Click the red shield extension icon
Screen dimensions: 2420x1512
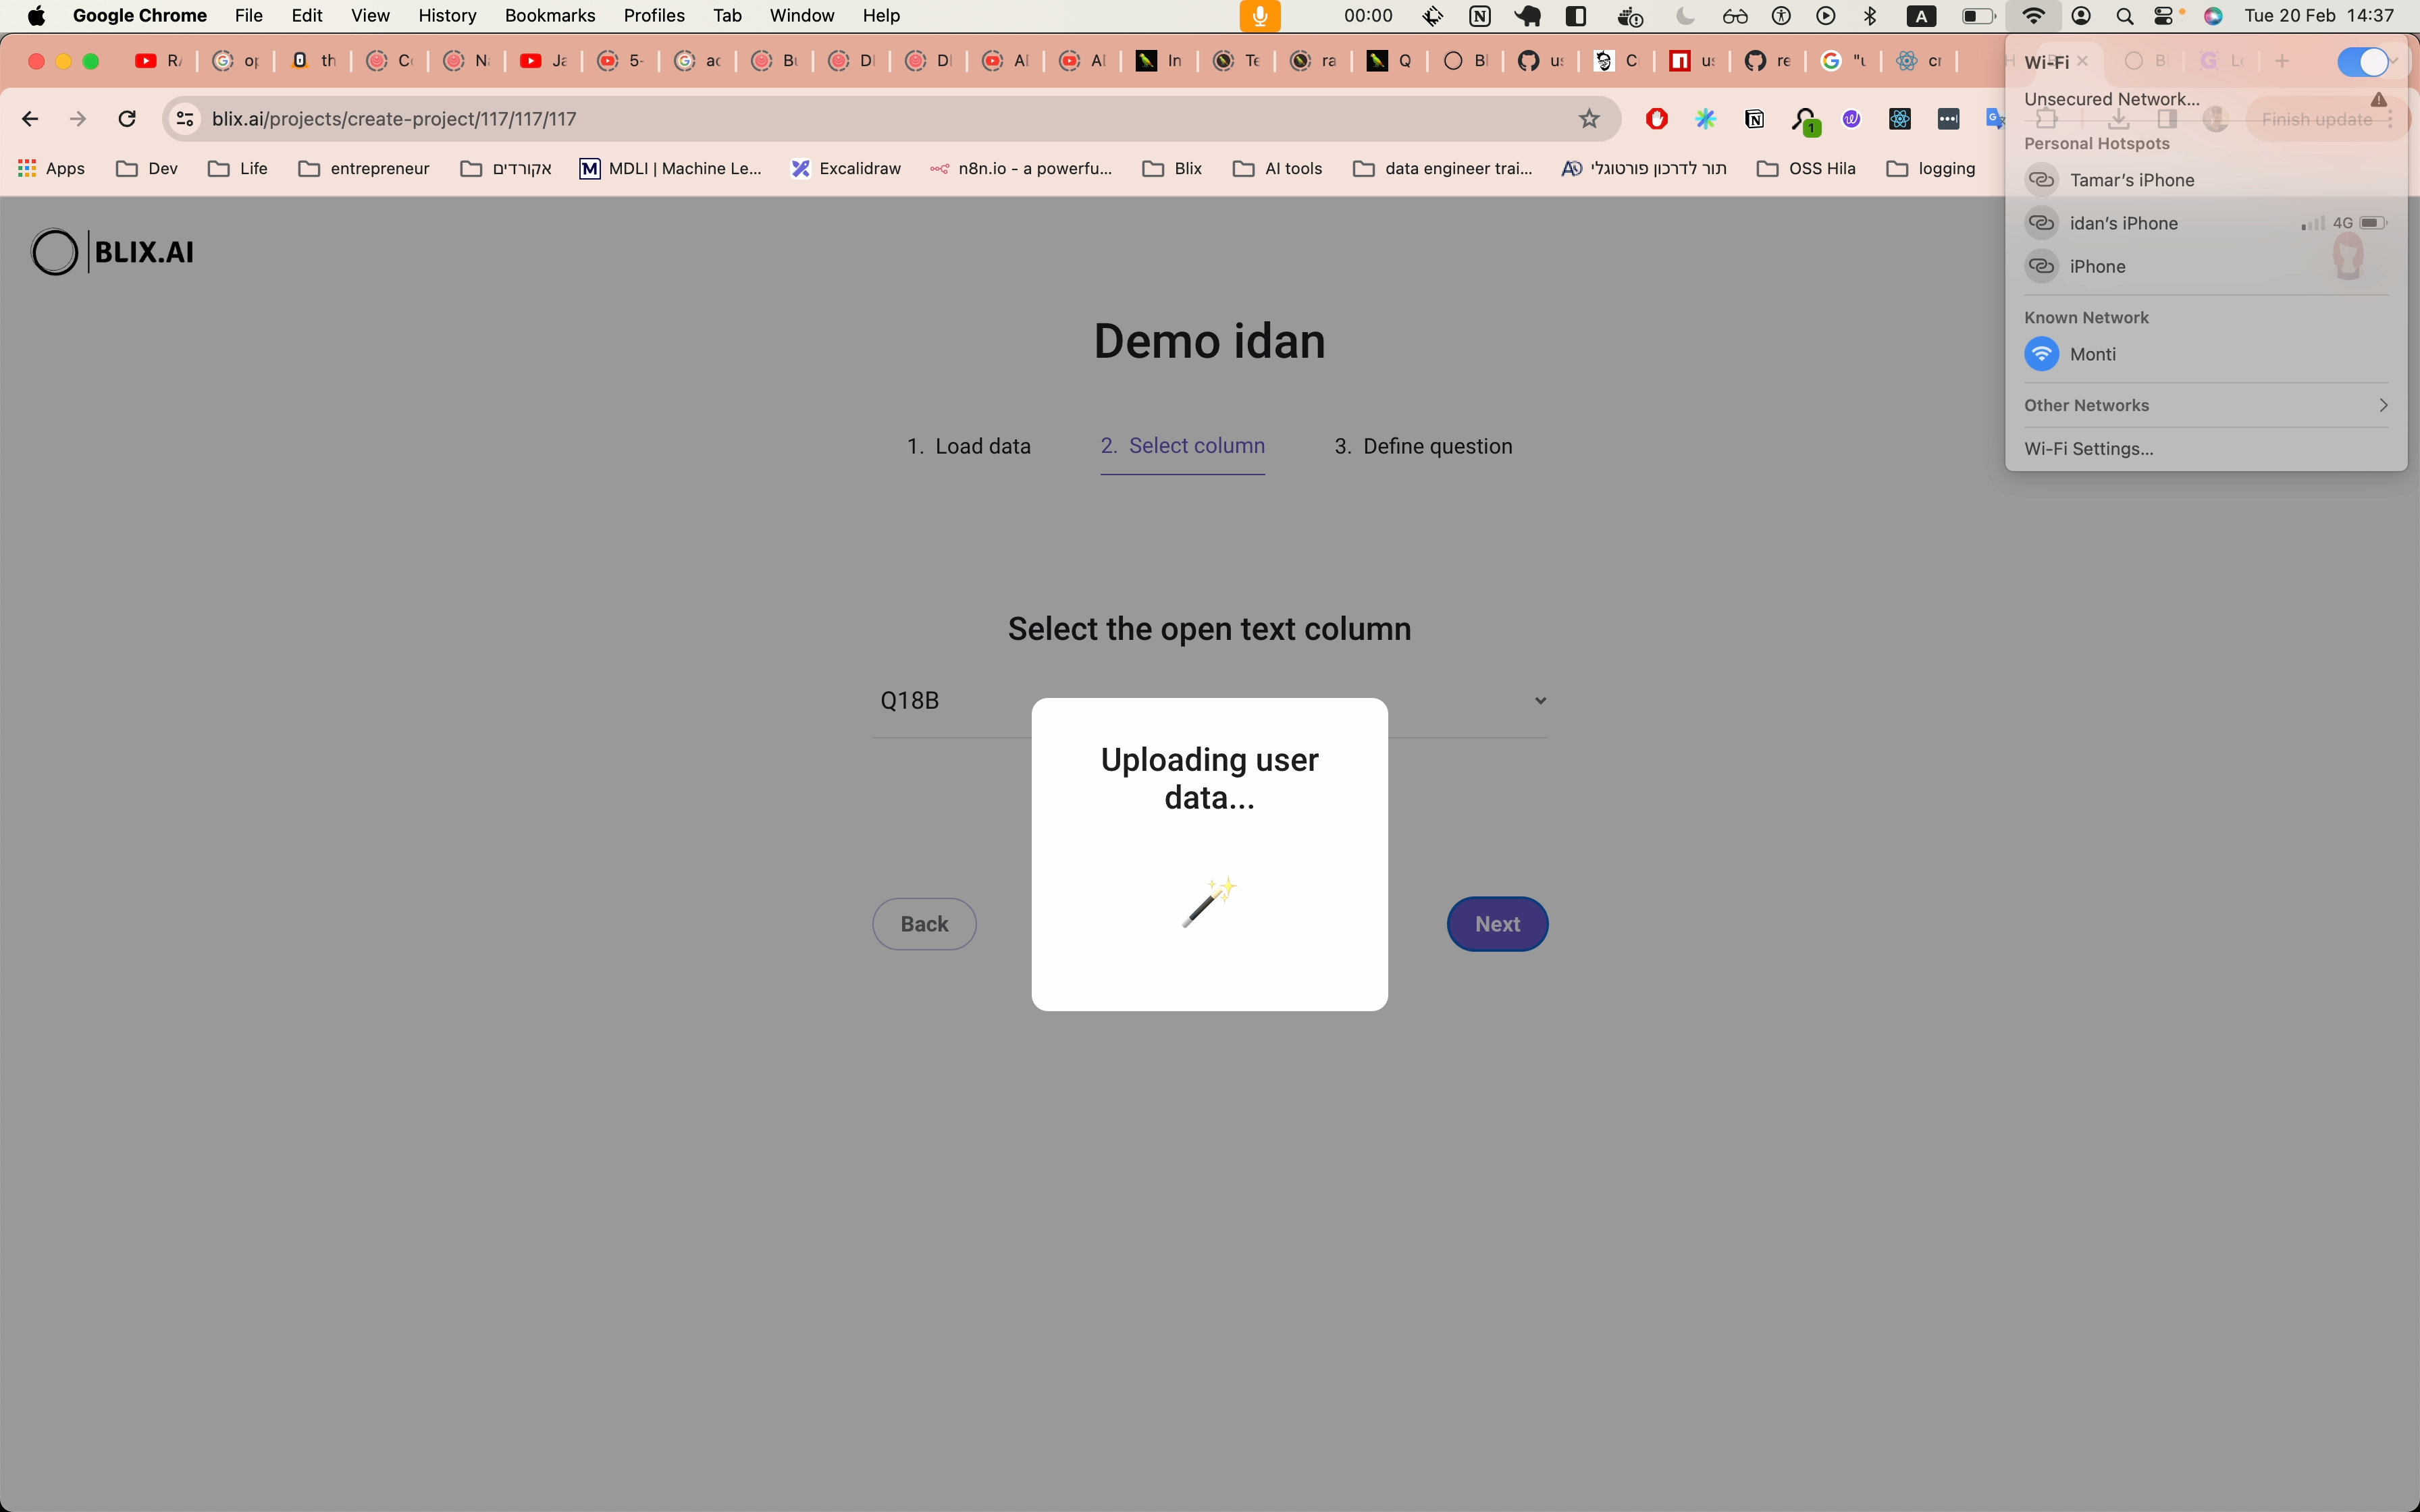point(1657,119)
